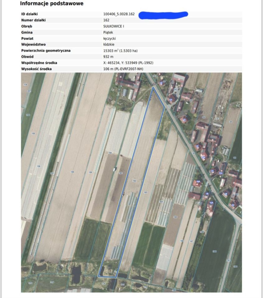Click the 'SUŁKOWICE I' value

point(114,26)
